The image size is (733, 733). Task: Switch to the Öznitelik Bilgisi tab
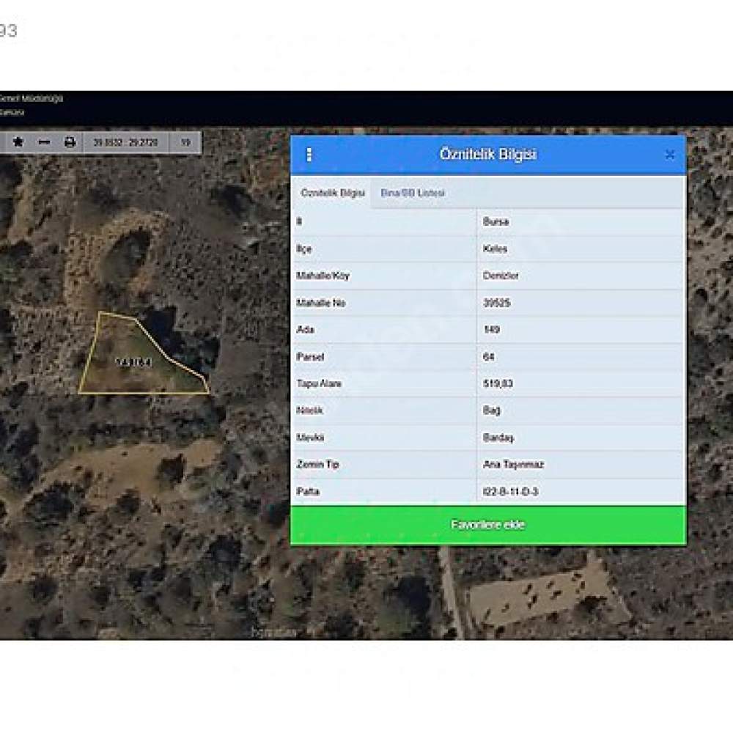[332, 193]
